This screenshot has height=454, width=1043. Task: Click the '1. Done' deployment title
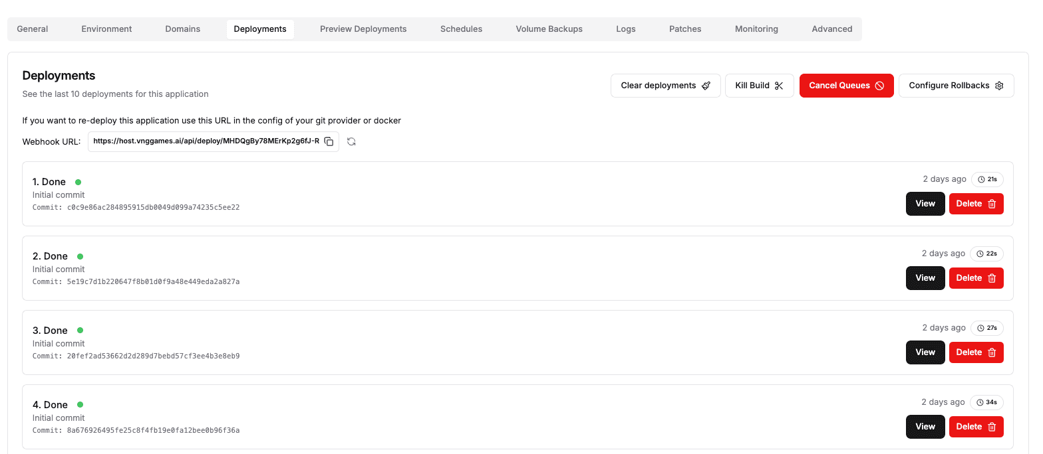click(x=49, y=182)
